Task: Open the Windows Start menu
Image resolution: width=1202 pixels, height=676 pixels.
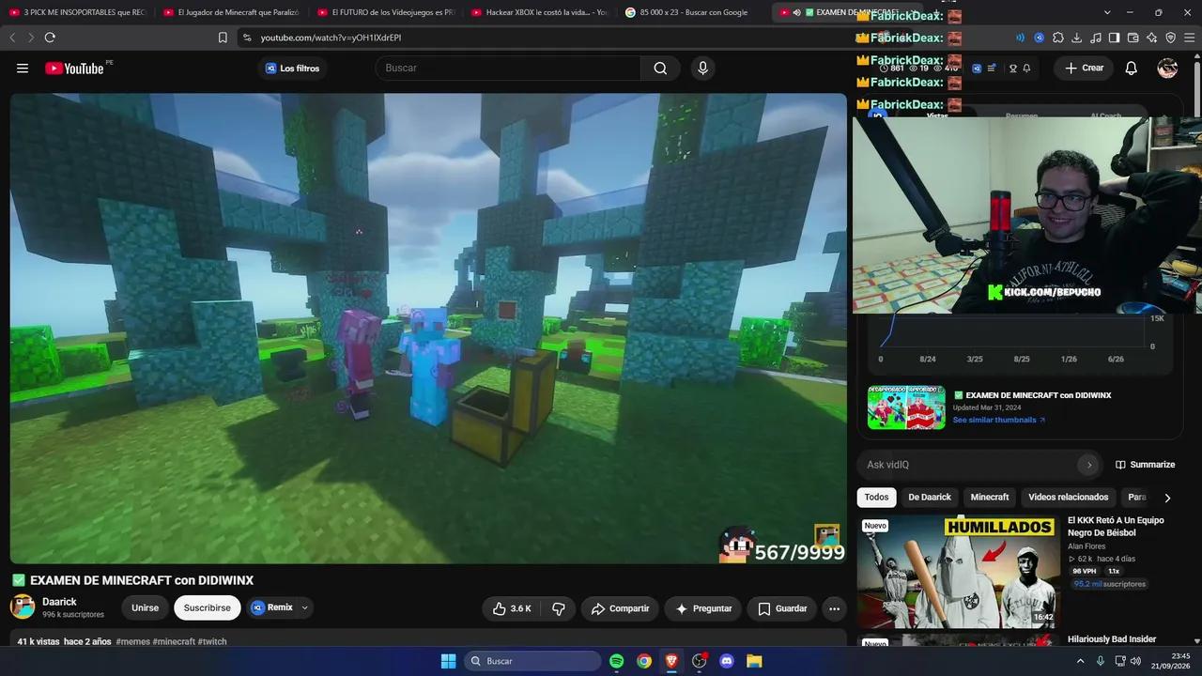Action: 448,661
